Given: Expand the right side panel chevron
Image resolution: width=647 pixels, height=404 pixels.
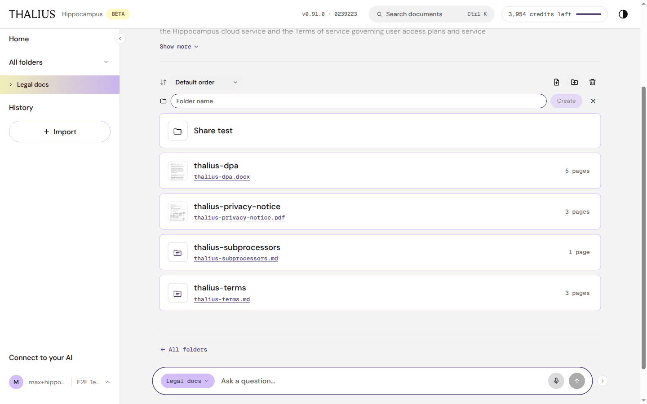Looking at the screenshot, I should pyautogui.click(x=603, y=381).
